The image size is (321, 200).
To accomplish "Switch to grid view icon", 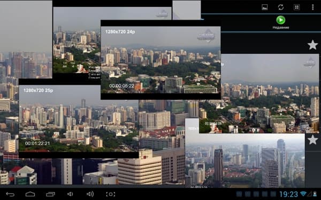I will [x=296, y=7].
